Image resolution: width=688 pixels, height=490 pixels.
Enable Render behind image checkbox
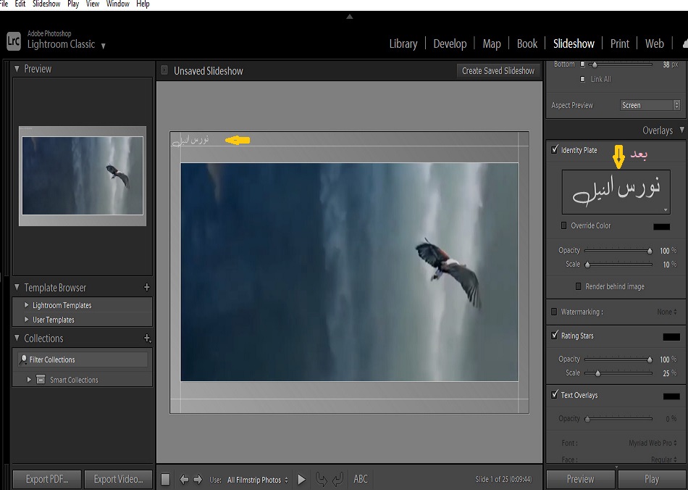(578, 286)
